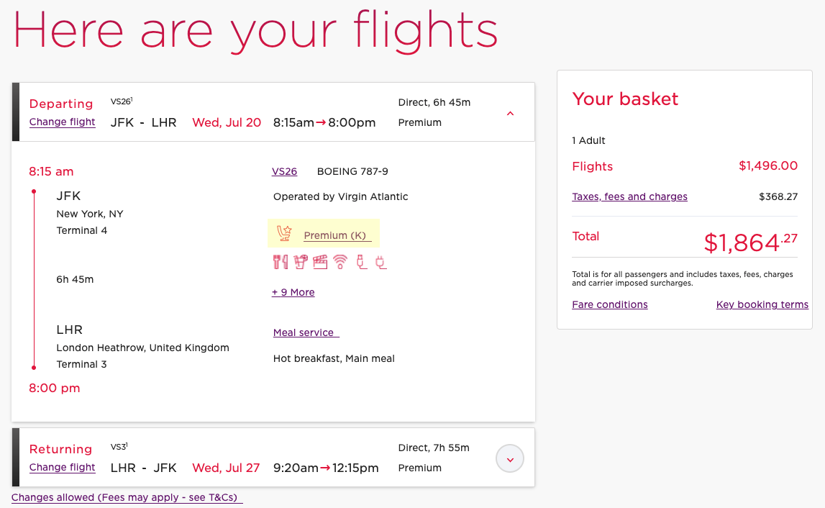Screen dimensions: 825x508
Task: Click the Premium (K) cabin link
Action: point(337,235)
